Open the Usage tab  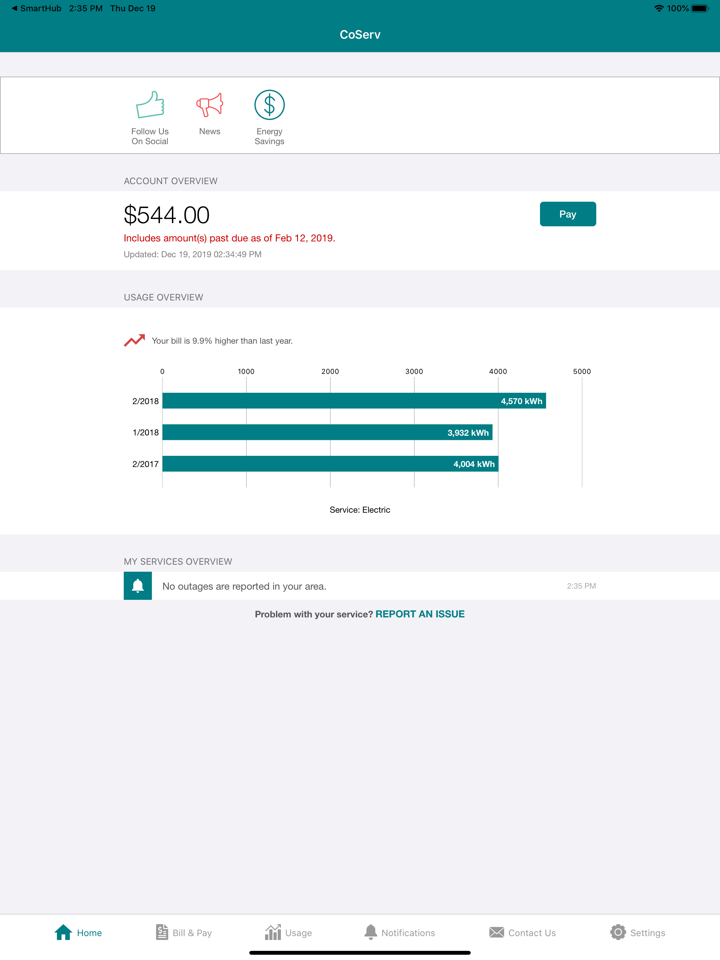(x=288, y=933)
